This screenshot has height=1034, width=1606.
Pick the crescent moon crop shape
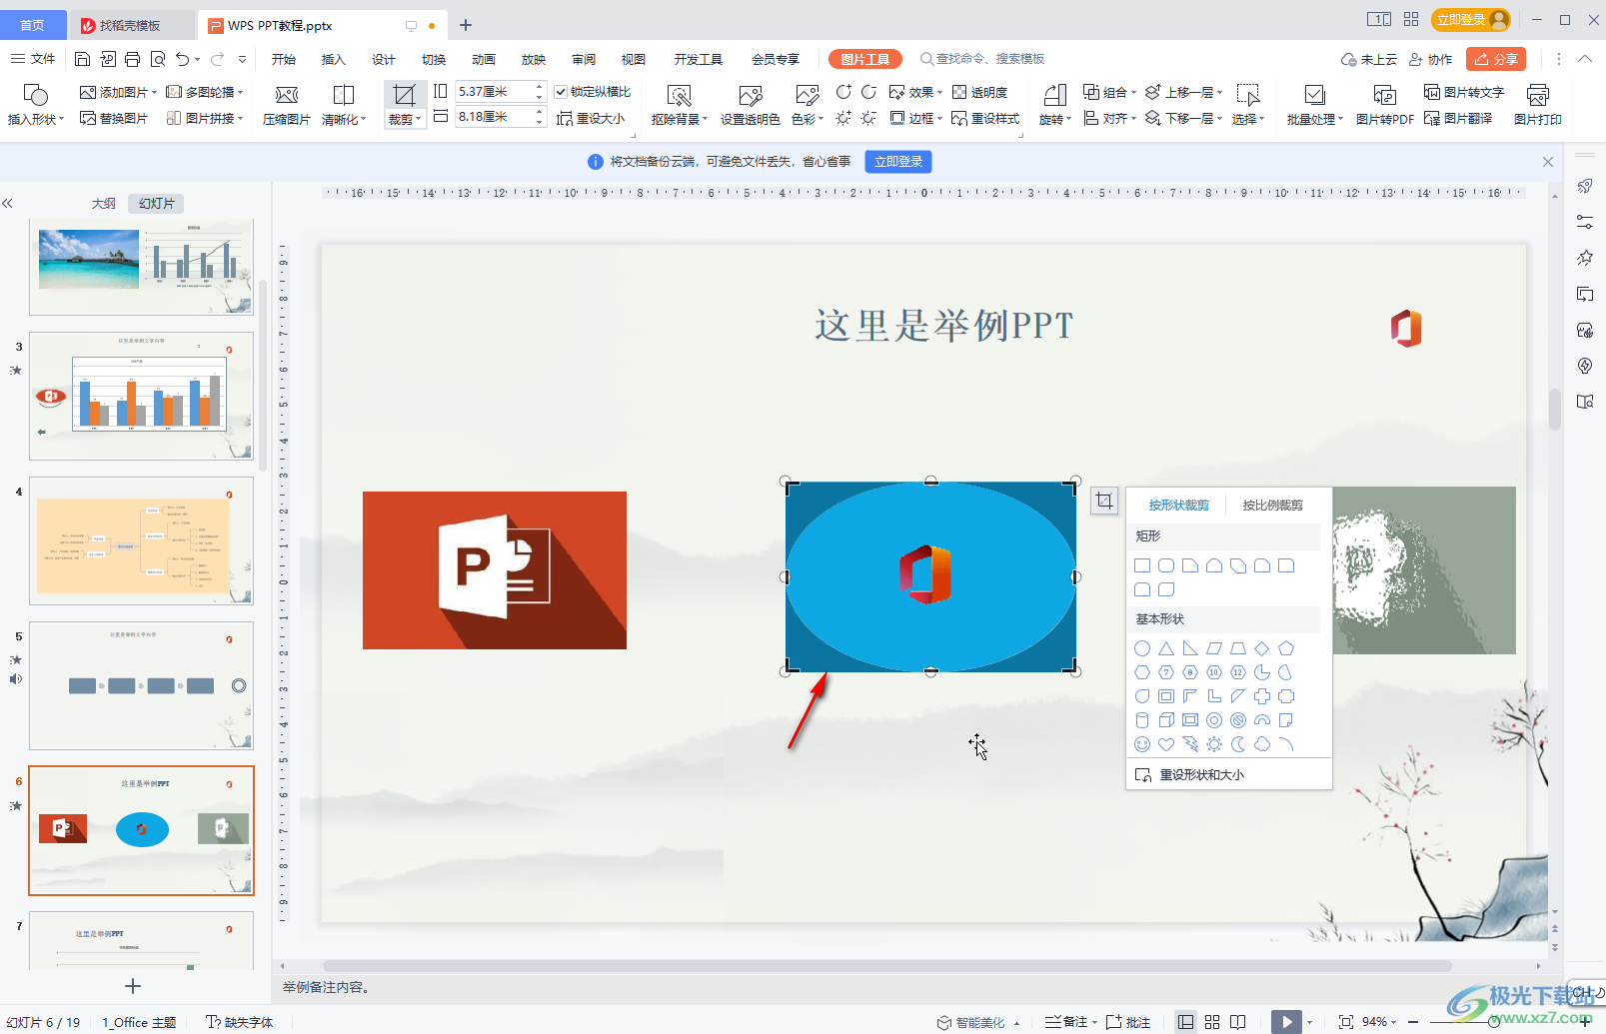pyautogui.click(x=1238, y=744)
